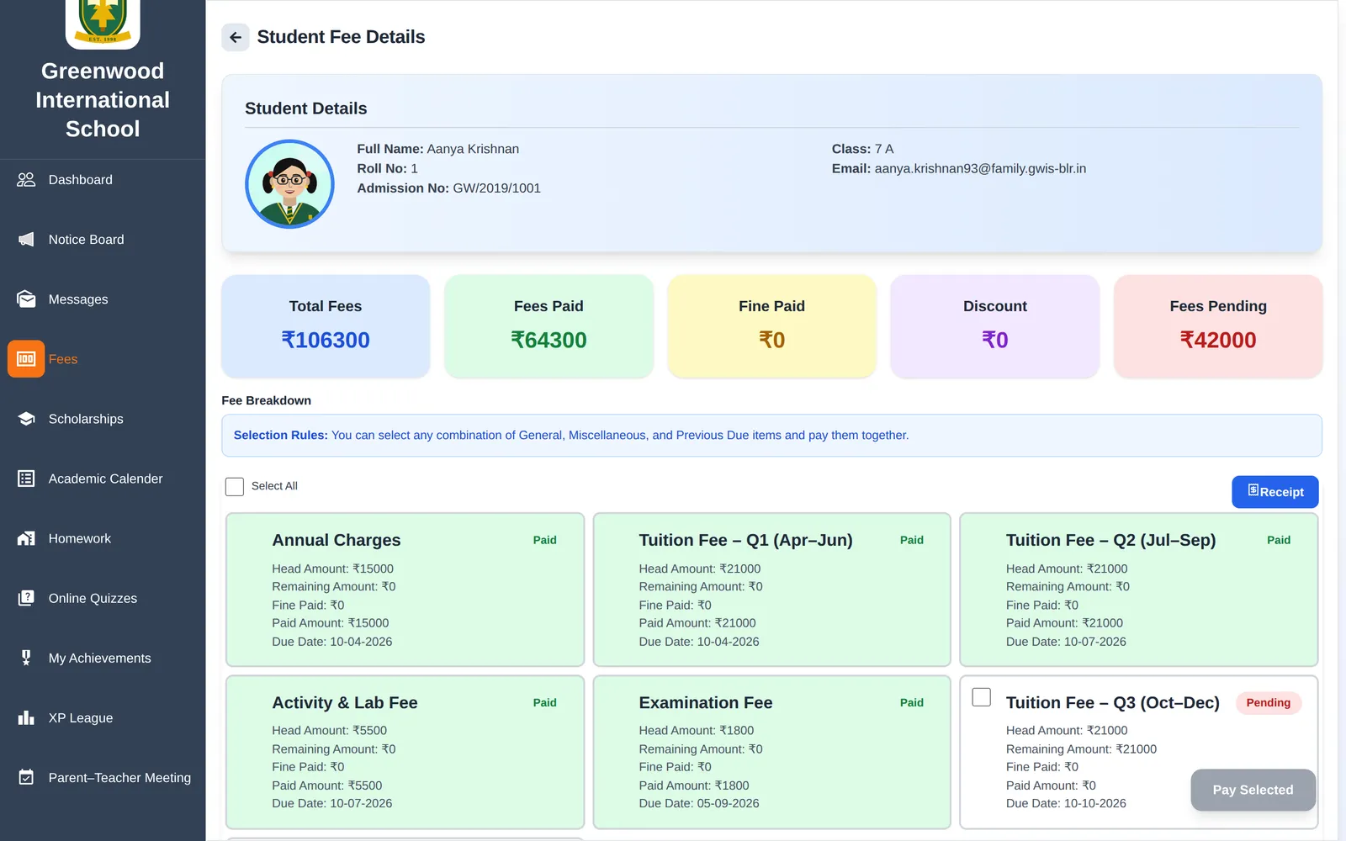Click the Pay Selected button

[1253, 790]
